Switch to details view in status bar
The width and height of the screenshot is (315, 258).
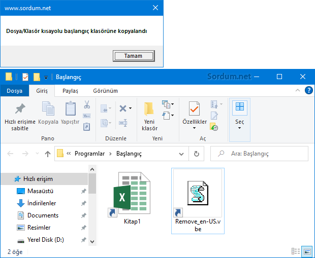(x=296, y=251)
